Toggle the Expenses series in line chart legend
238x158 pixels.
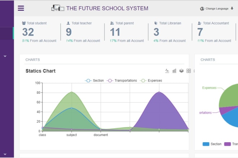[x=151, y=80]
